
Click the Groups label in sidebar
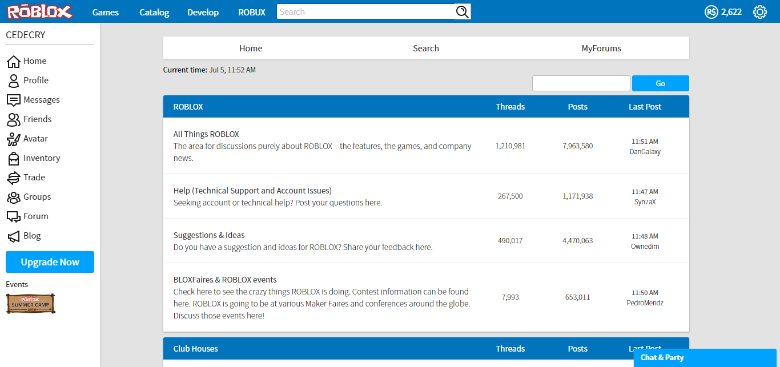37,197
